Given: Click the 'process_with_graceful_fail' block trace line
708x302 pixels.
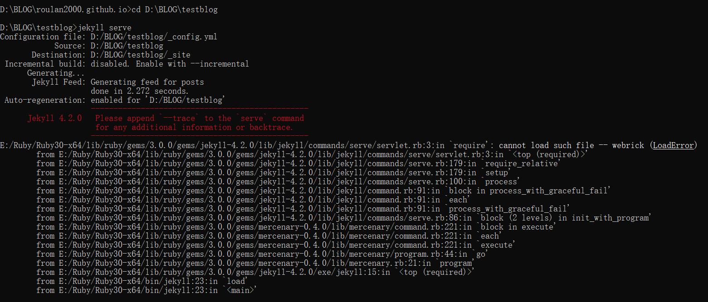Looking at the screenshot, I should click(x=323, y=191).
